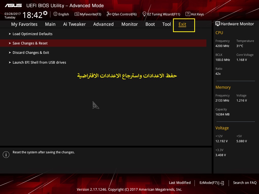The image size is (259, 194).
Task: Click the Memory section heading
Action: point(223,87)
